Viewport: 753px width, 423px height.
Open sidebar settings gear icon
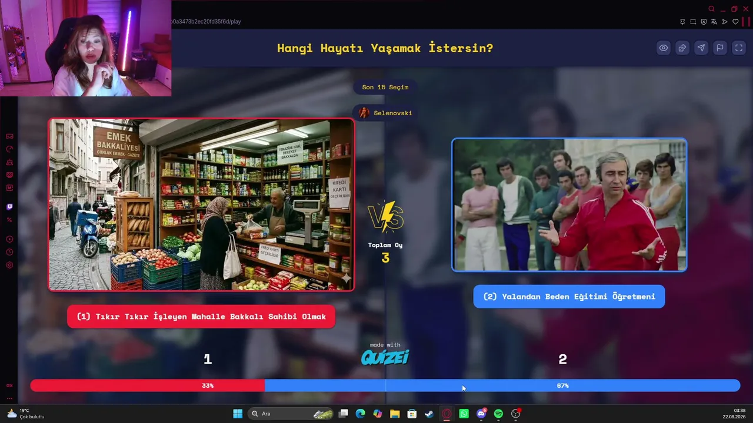pyautogui.click(x=9, y=265)
